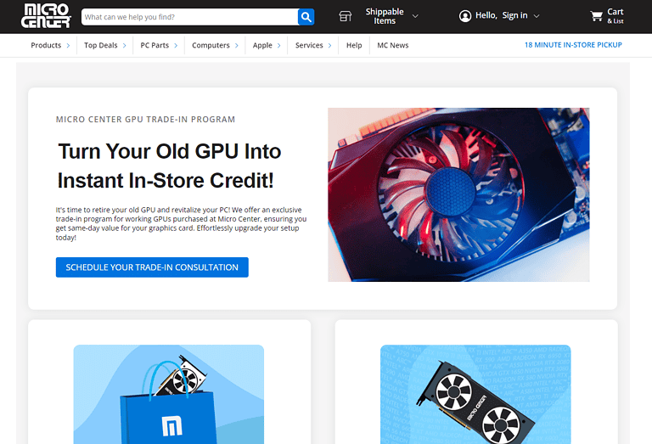Expand the Computers navigation menu

[x=215, y=45]
